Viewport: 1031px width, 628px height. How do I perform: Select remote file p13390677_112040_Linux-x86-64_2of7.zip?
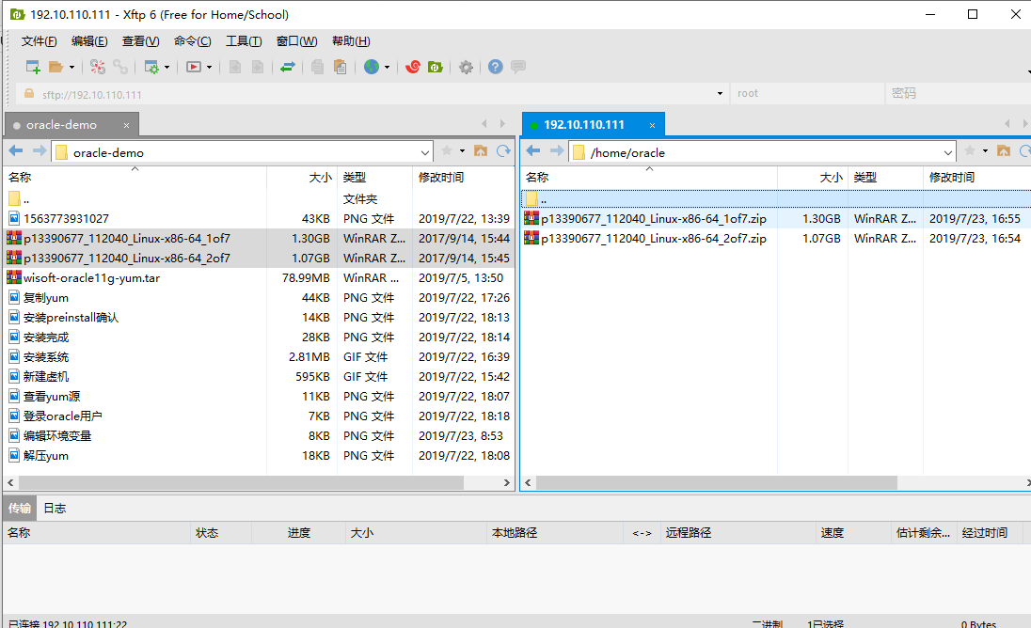coord(653,239)
